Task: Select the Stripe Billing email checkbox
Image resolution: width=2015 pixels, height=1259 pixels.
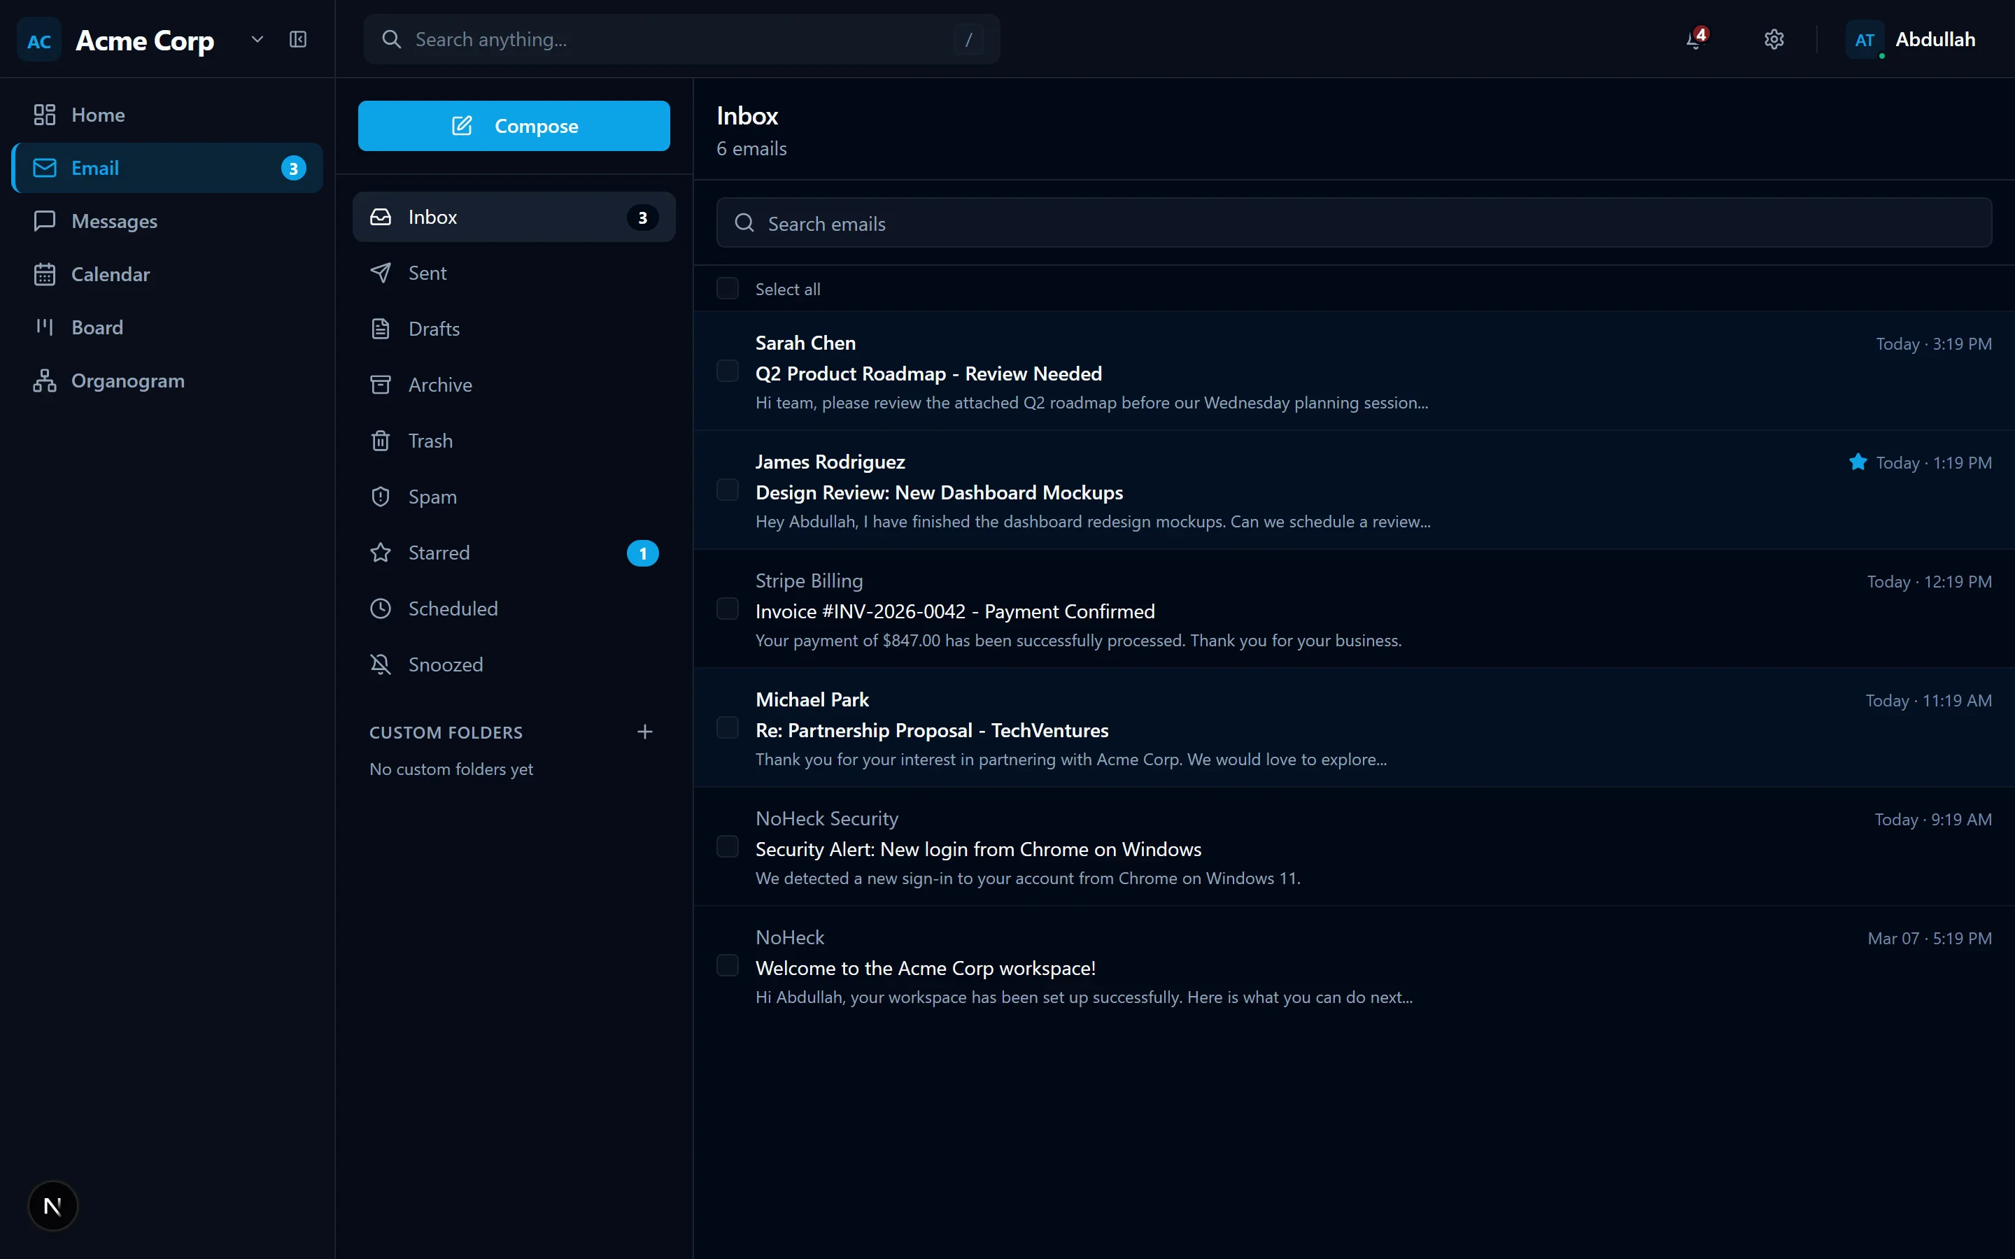Action: pyautogui.click(x=728, y=609)
